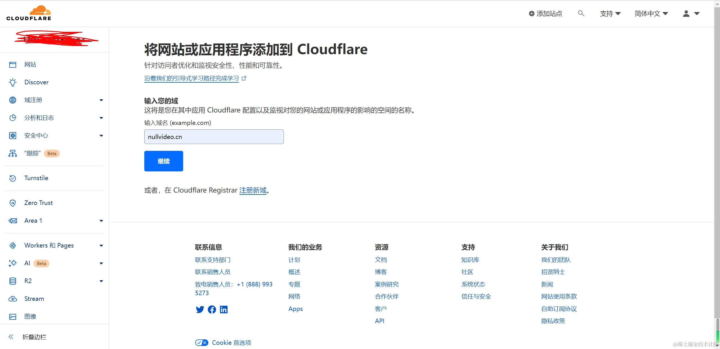Expand Workers 和 Pages section
The height and width of the screenshot is (349, 720).
[x=101, y=246]
